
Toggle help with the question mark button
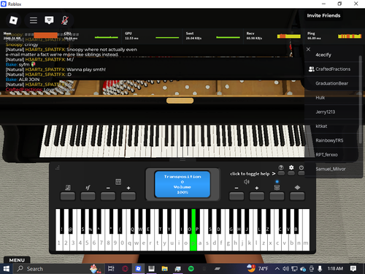(x=281, y=173)
